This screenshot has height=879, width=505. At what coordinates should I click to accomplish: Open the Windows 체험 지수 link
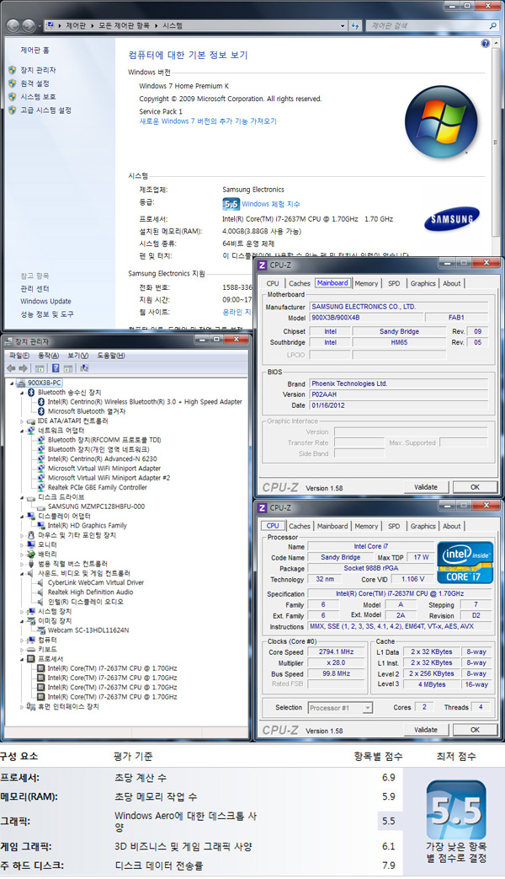(270, 204)
